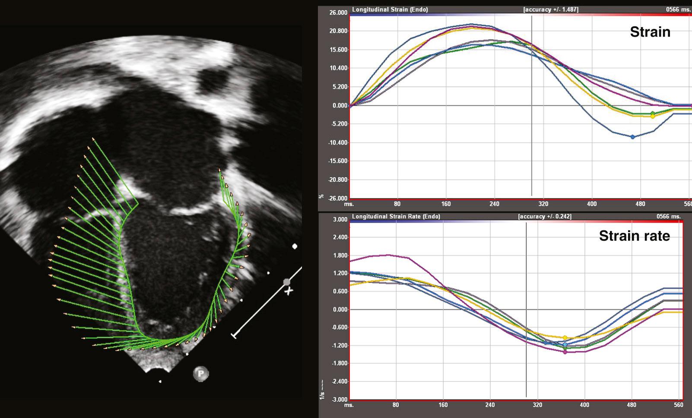Click the blue-to-red color bar above the strain graph
This screenshot has height=418, width=692.
coord(520,14)
